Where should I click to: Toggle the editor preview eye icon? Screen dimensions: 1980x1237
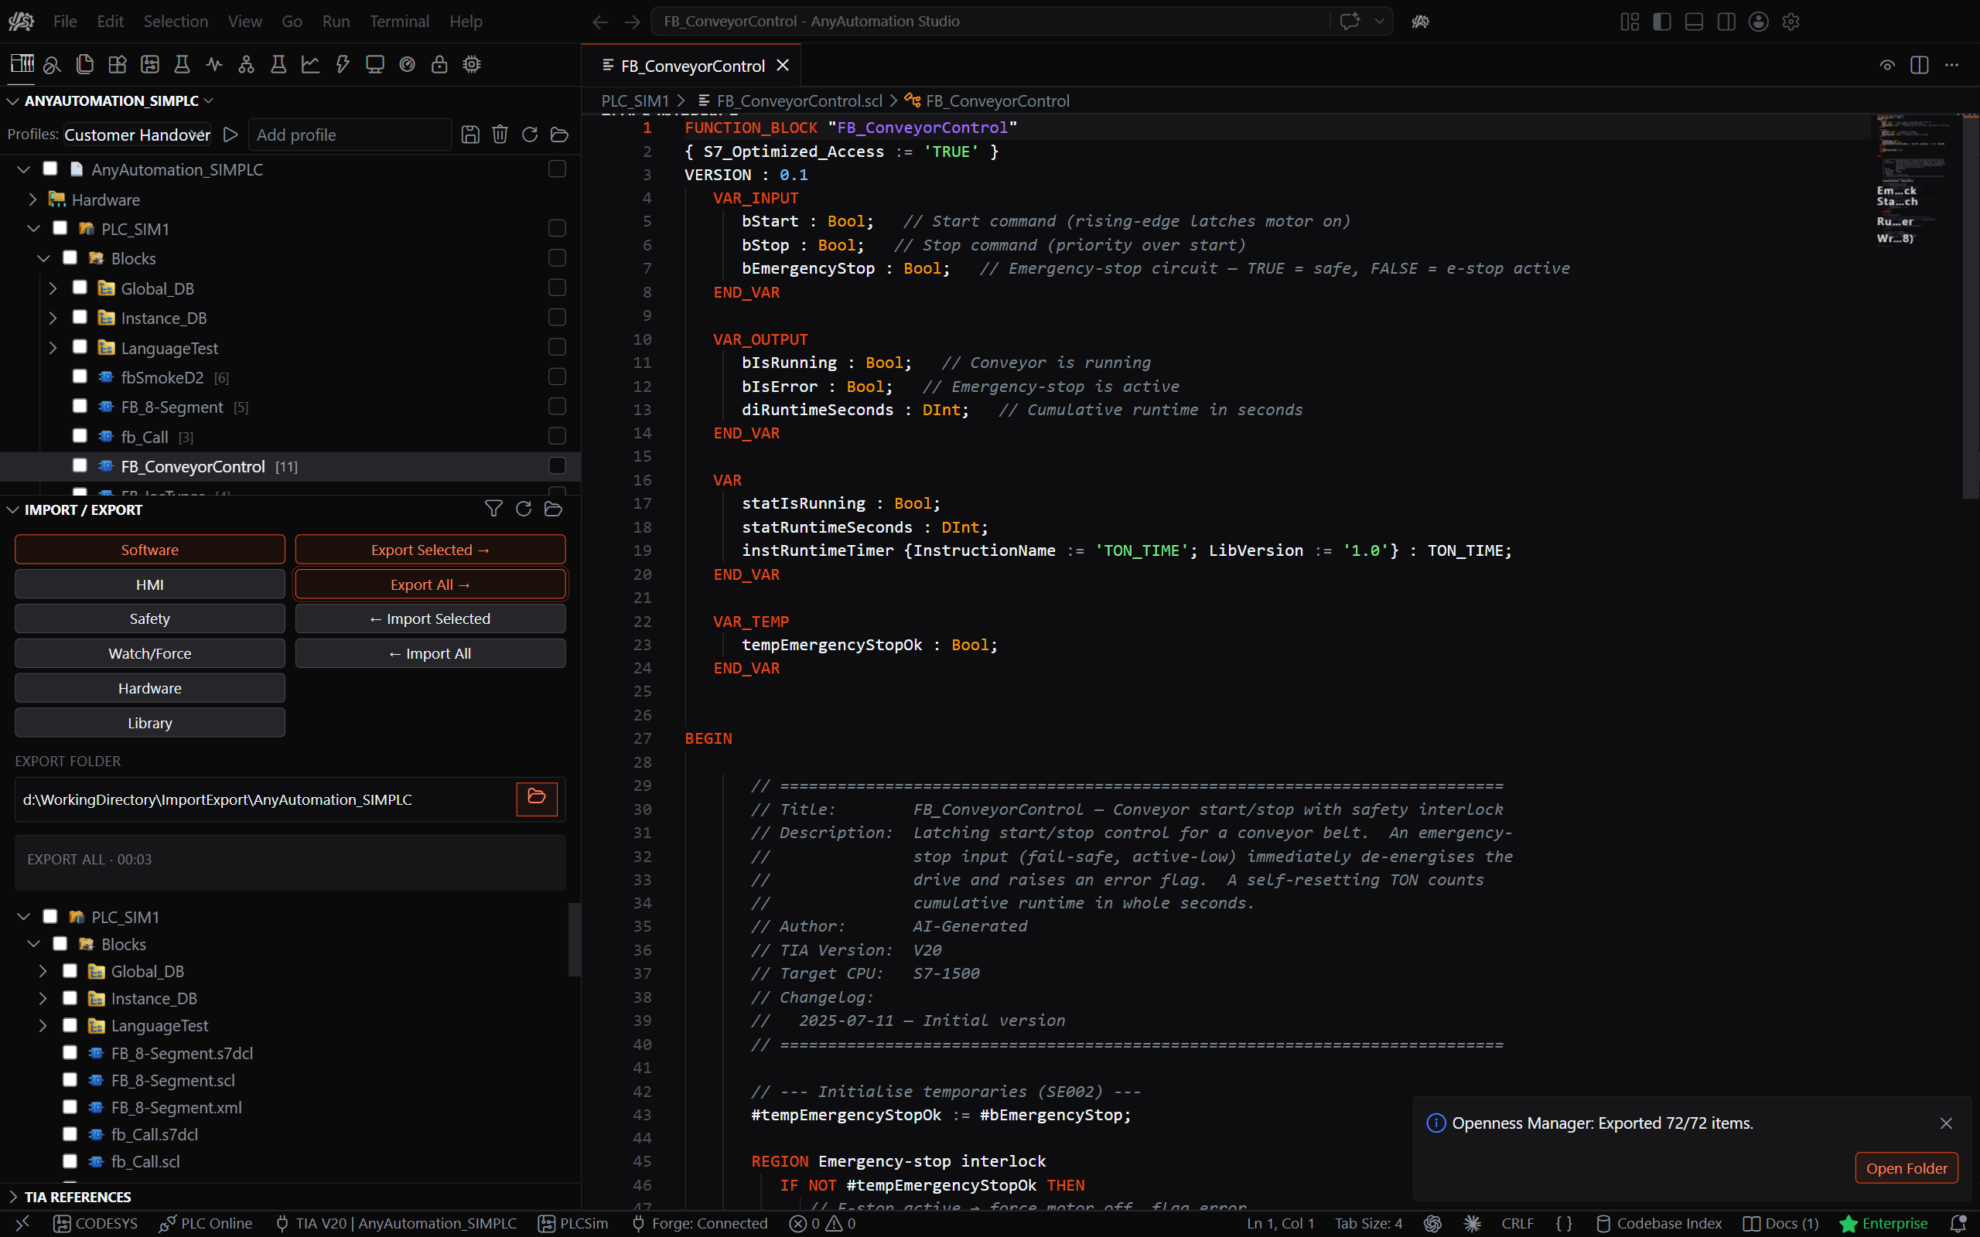pos(1887,65)
